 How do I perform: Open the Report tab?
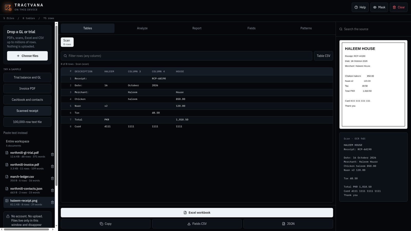pos(197,28)
